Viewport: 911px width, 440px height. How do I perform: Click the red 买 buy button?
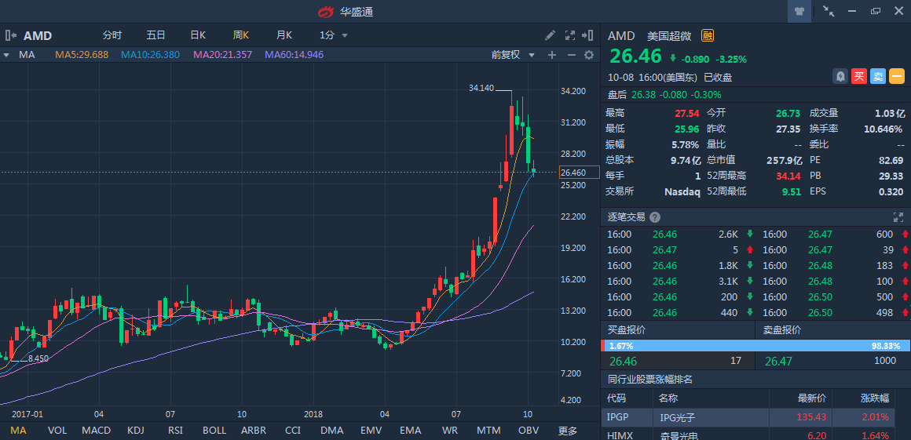pyautogui.click(x=859, y=76)
